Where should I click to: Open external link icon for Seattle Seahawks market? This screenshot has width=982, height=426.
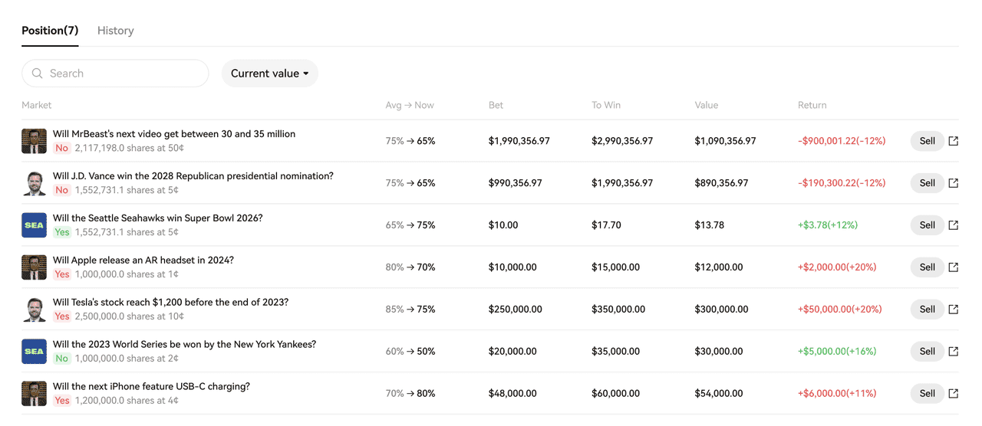pos(953,225)
